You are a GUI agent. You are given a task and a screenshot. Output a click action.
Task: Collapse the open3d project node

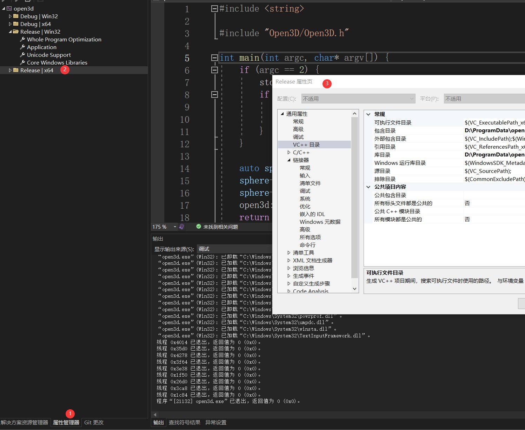click(4, 8)
